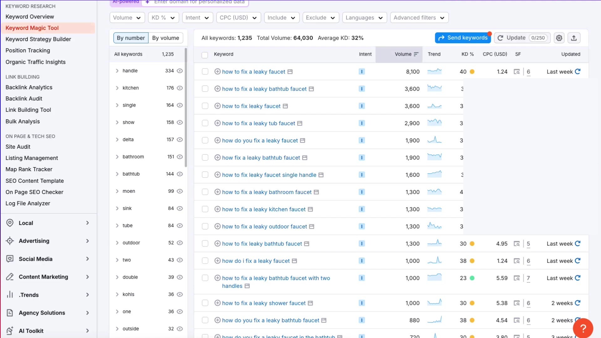Viewport: 601px width, 338px height.
Task: Toggle eye visibility for 'handle' group
Action: click(180, 71)
